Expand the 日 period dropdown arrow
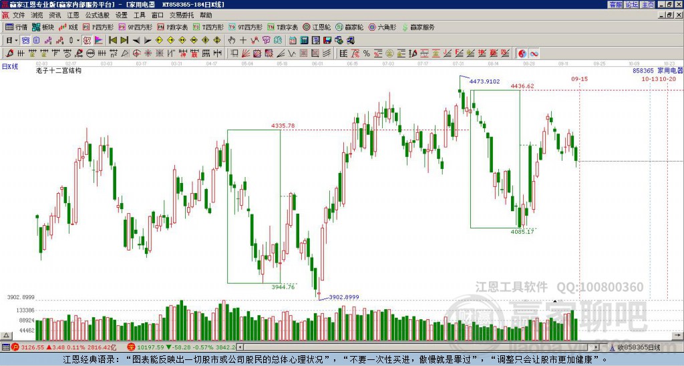Screen dimensions: 684x366 click(x=17, y=40)
